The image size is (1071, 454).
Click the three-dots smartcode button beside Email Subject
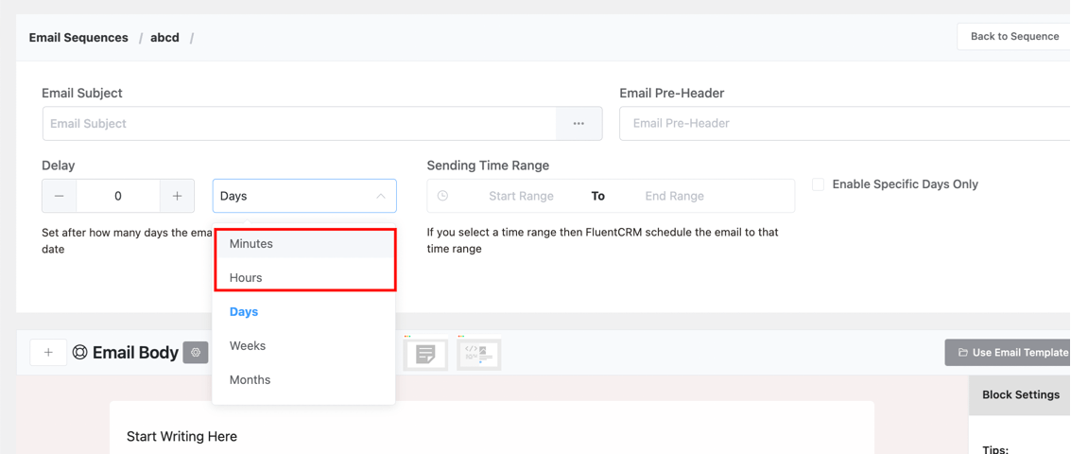(579, 124)
